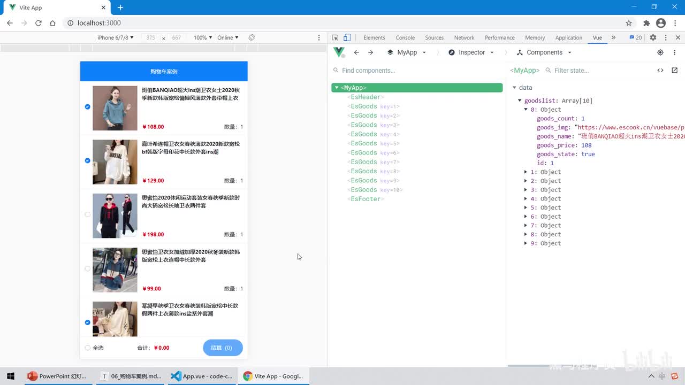Image resolution: width=685 pixels, height=385 pixels.
Task: Close the DevTools panel
Action: (x=678, y=37)
